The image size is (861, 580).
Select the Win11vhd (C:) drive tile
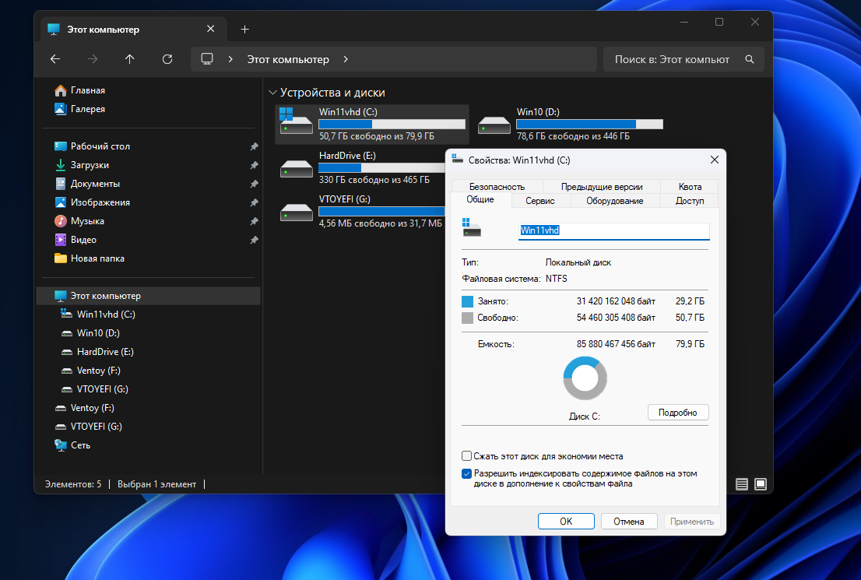click(x=372, y=124)
